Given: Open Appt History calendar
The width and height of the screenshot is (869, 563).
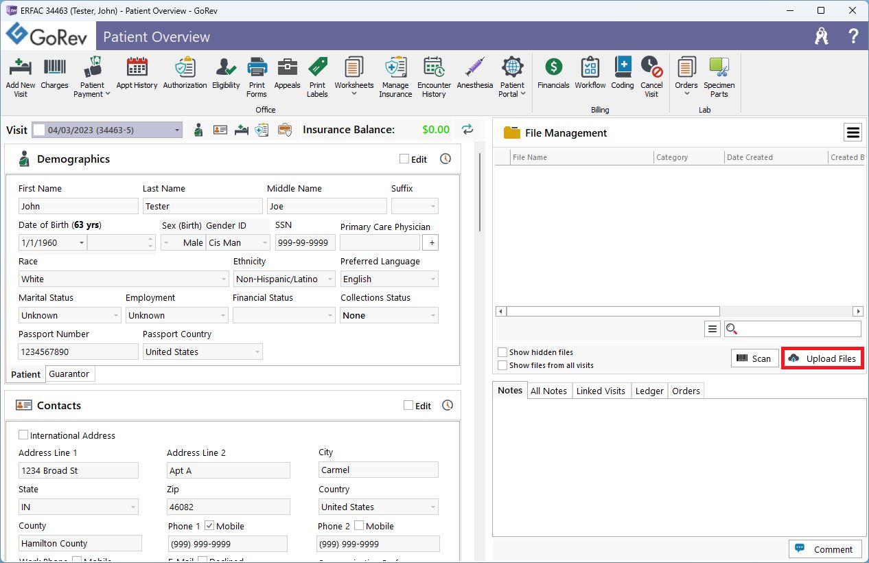Looking at the screenshot, I should pyautogui.click(x=137, y=73).
